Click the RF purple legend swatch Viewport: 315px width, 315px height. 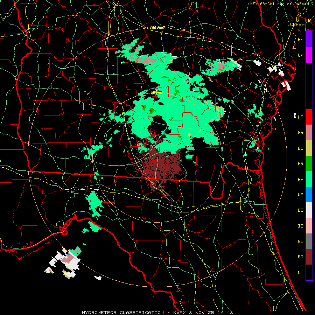[x=309, y=39]
